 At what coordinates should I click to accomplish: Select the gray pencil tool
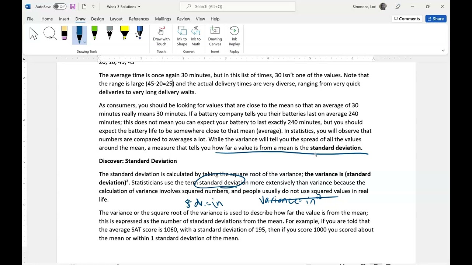tap(110, 33)
